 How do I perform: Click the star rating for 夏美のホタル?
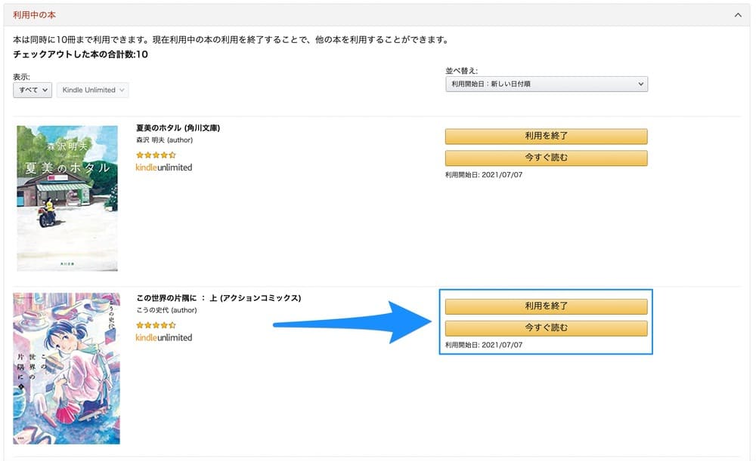click(156, 155)
